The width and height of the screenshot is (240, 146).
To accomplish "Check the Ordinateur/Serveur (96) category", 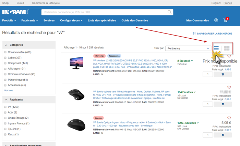I will 5,74.
